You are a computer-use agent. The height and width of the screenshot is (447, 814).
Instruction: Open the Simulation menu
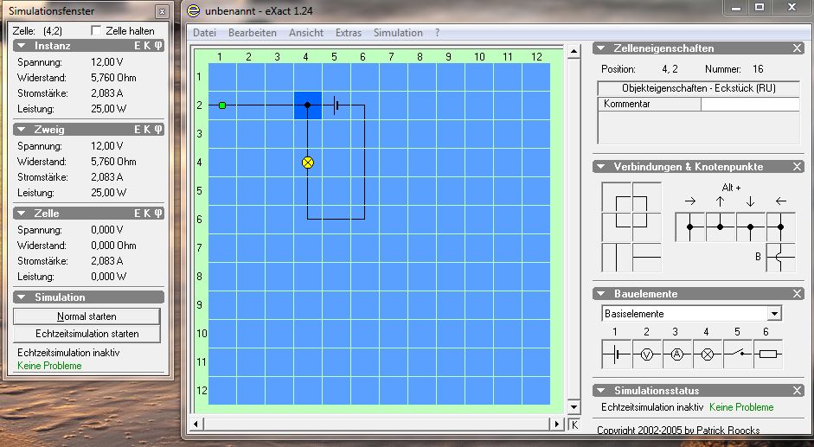[398, 33]
